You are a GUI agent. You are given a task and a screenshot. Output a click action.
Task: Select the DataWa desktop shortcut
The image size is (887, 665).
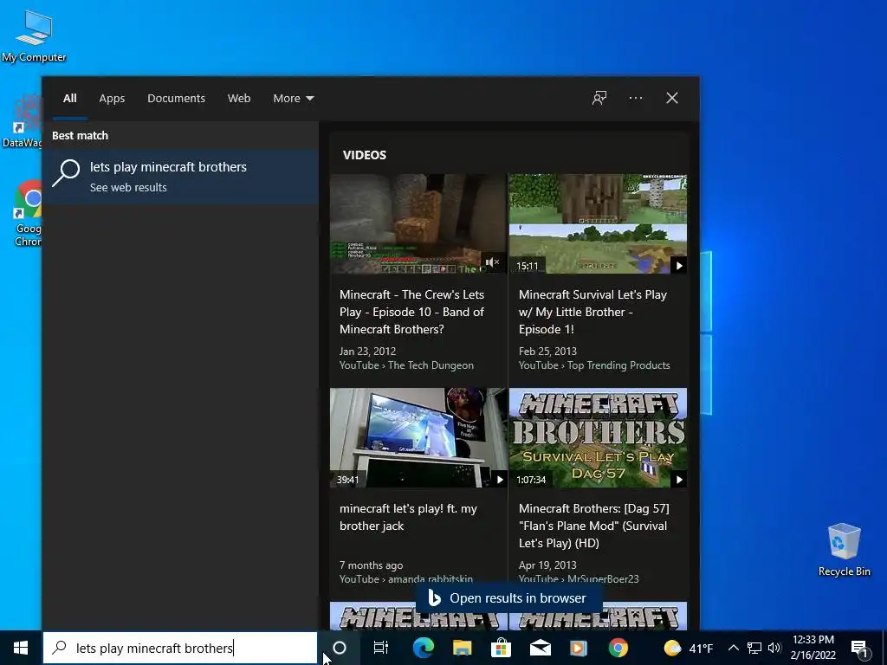pos(22,121)
